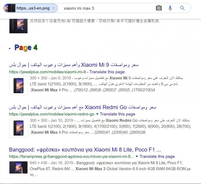
Task: Click the uploaded image thumbnail in search chip
Action: pos(10,8)
